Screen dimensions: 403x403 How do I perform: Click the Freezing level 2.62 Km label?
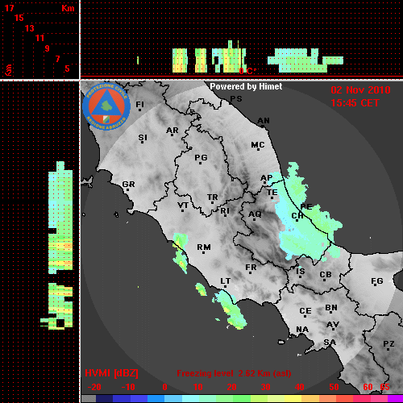(x=234, y=373)
